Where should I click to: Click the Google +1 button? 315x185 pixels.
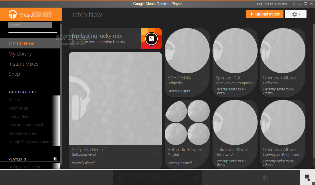[37, 14]
